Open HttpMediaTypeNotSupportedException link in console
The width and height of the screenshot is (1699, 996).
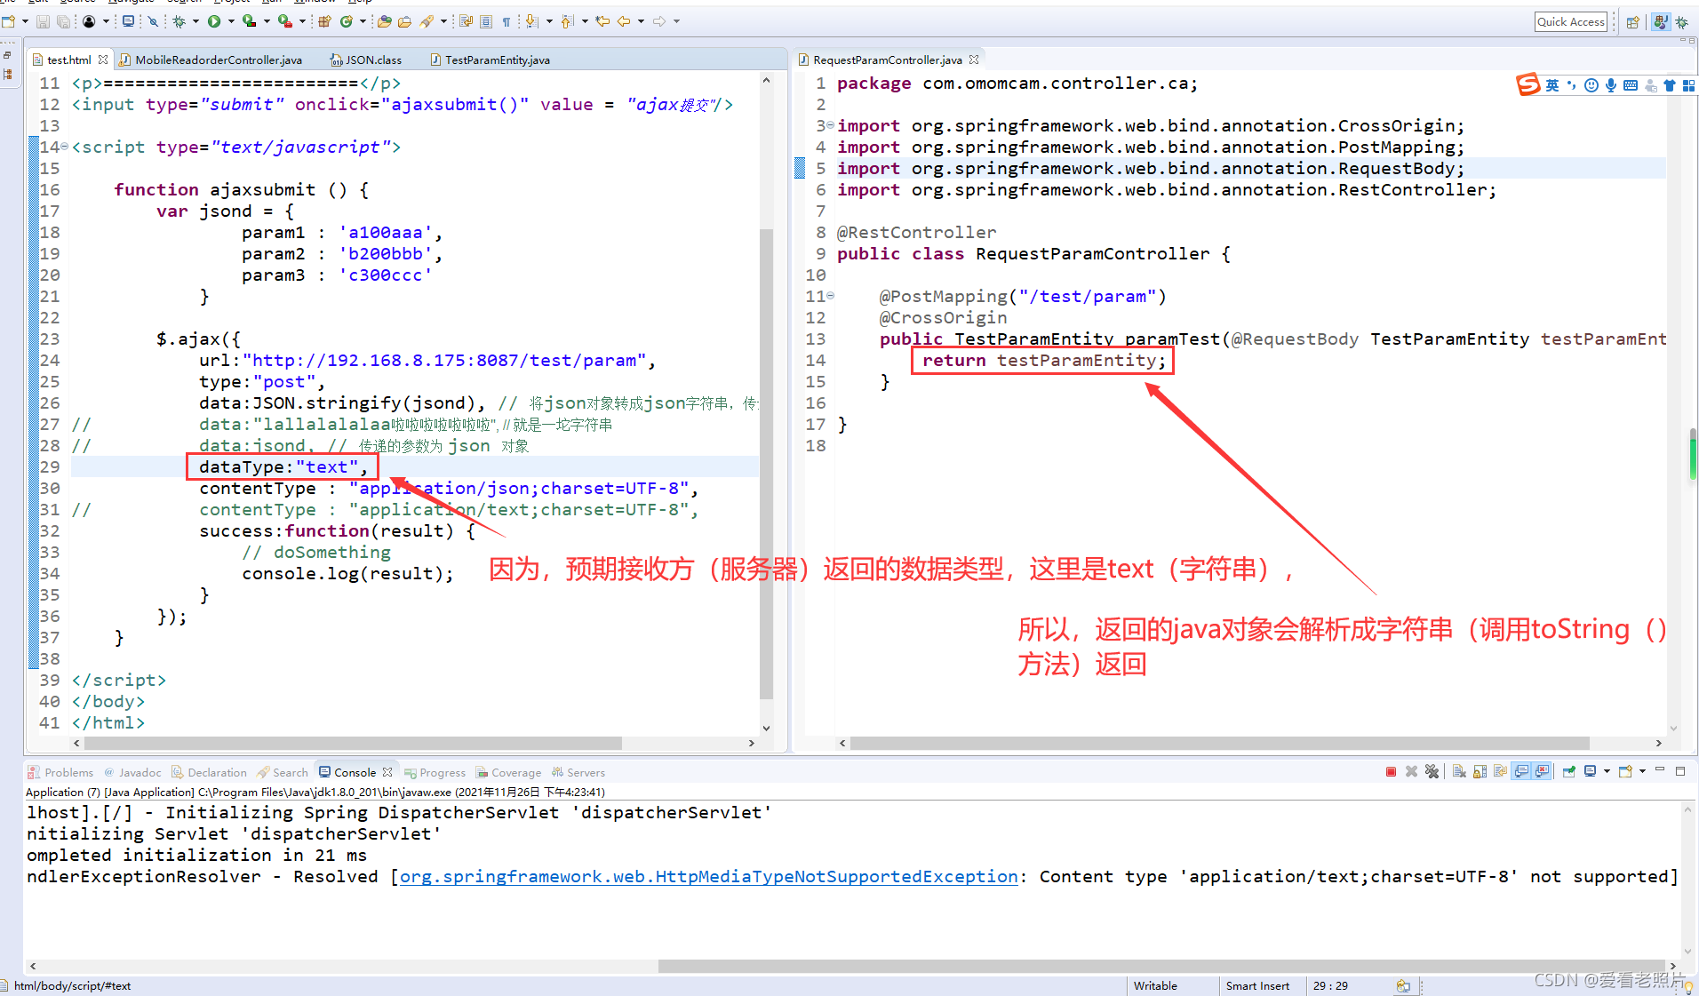coord(708,876)
